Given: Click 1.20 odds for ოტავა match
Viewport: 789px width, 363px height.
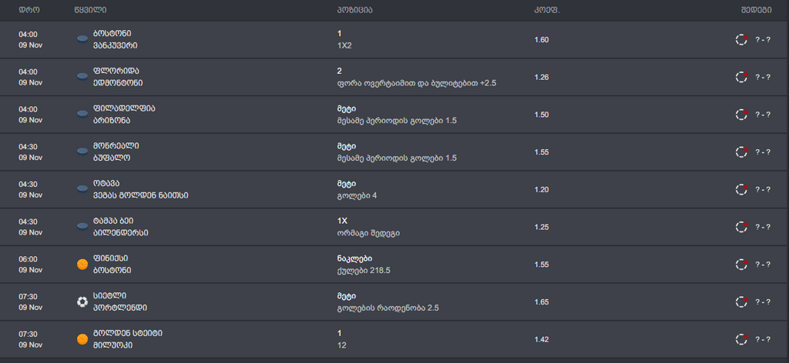Looking at the screenshot, I should point(542,190).
